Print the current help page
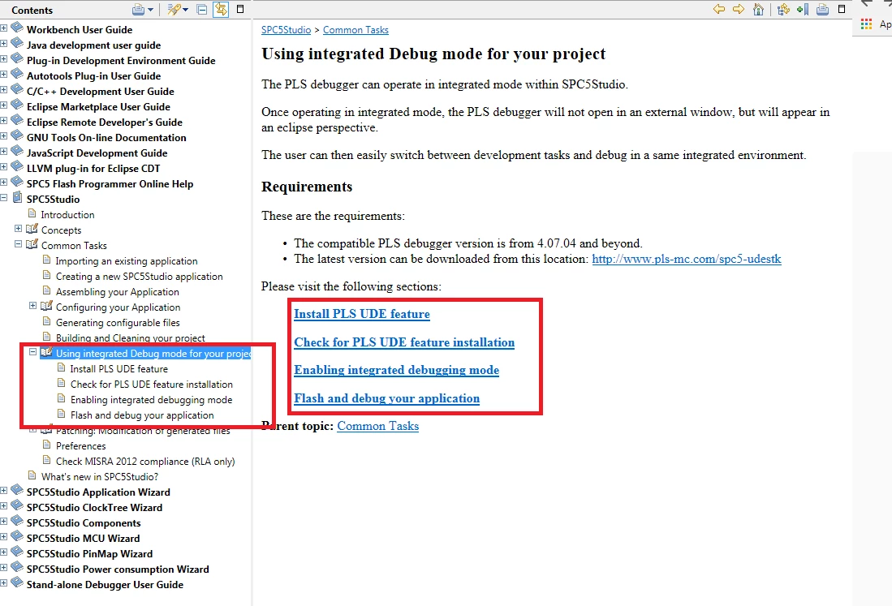 (822, 9)
